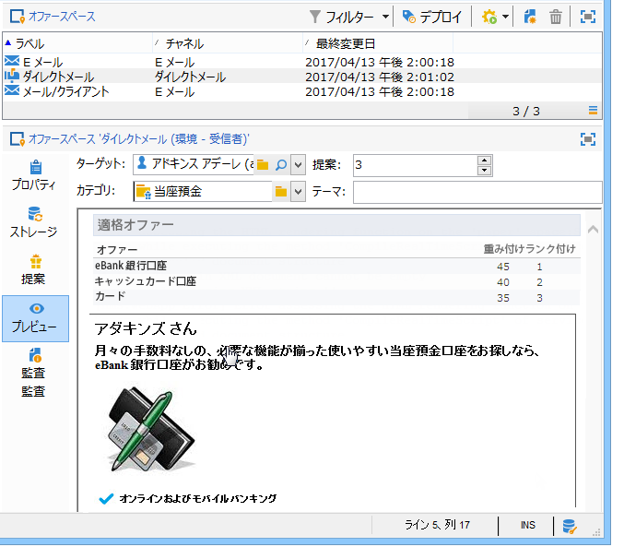Click the キャッシュカード口座 offer row
The width and height of the screenshot is (624, 547).
336,281
